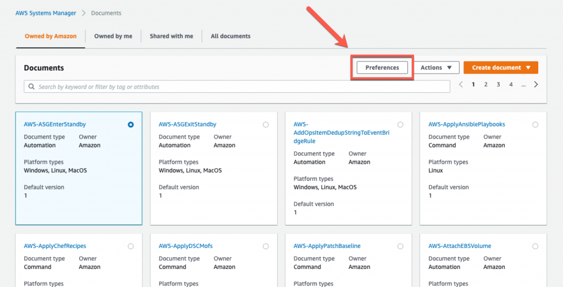The width and height of the screenshot is (563, 287).
Task: Click the Documents panel heading
Action: pyautogui.click(x=44, y=68)
